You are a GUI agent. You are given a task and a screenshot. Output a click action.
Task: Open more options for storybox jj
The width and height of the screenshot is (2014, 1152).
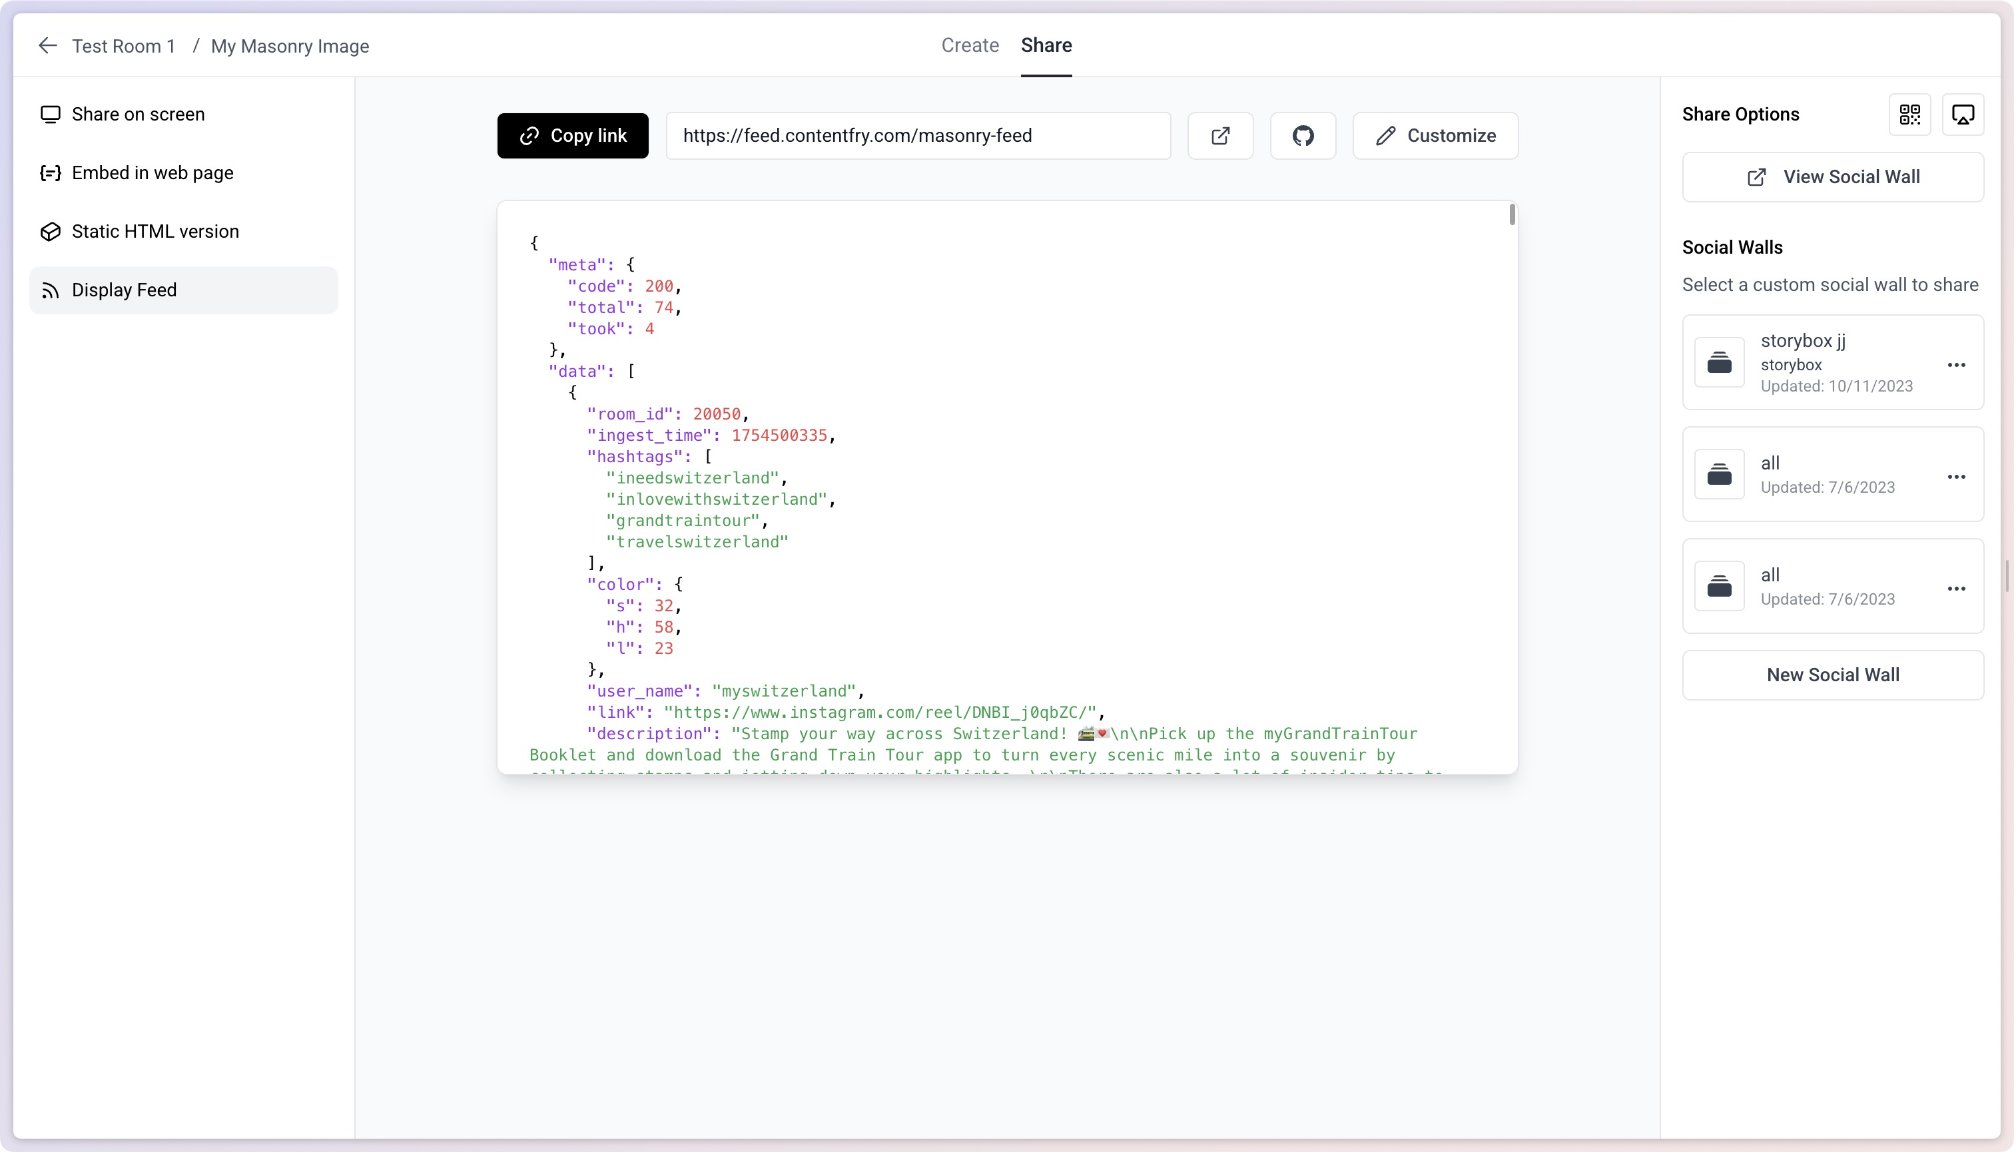1956,365
